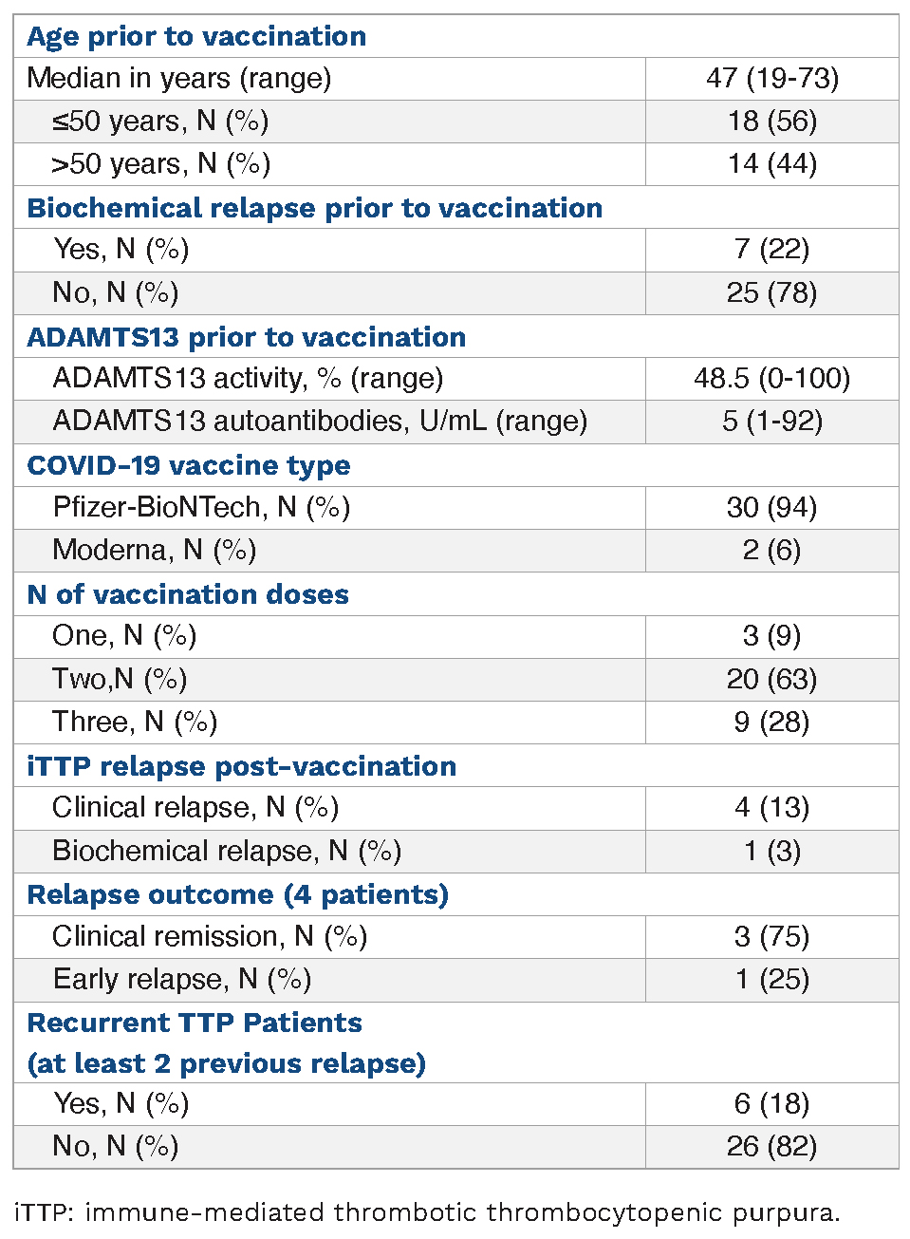This screenshot has width=910, height=1239.
Task: Select the ADAMTS13 autoantibodies value 5 (1-92)
Action: (771, 421)
